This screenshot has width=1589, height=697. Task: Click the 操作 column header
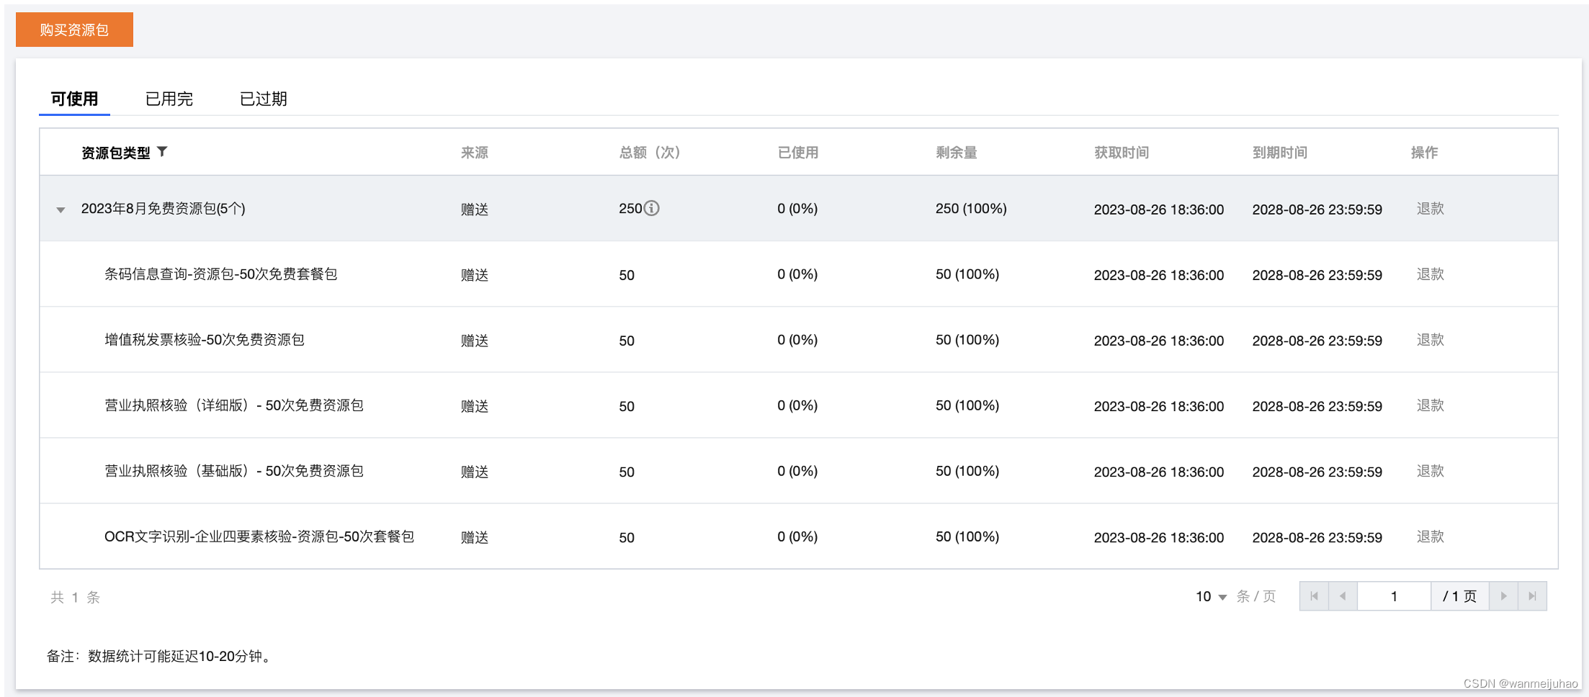[1424, 152]
